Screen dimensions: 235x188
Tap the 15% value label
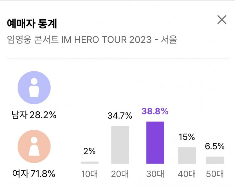187,137
